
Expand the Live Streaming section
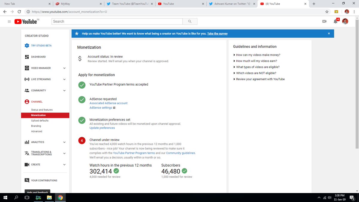point(64,79)
